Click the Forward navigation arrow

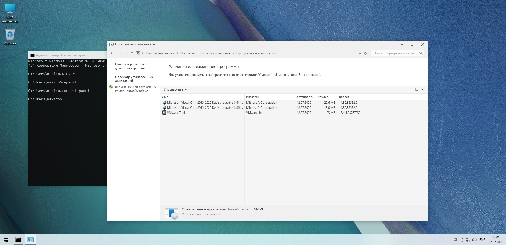click(x=120, y=53)
